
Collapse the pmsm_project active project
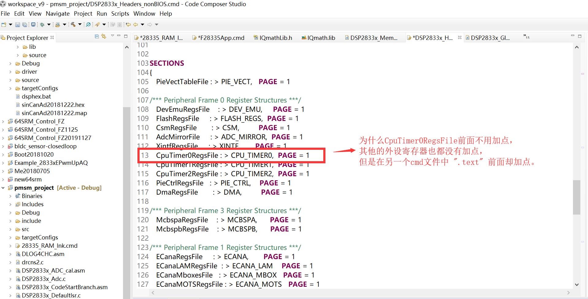pyautogui.click(x=3, y=188)
